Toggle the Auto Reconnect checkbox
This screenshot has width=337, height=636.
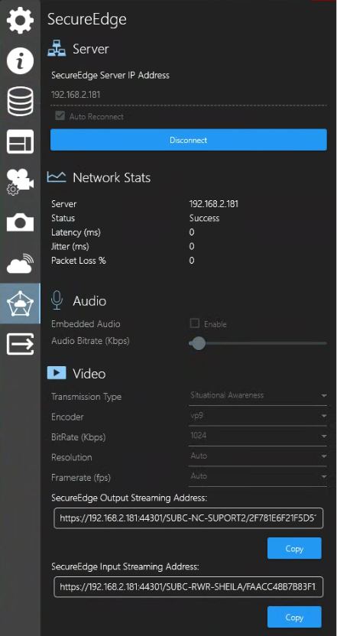pyautogui.click(x=60, y=116)
